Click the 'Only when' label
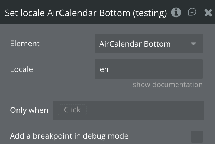 click(x=29, y=110)
